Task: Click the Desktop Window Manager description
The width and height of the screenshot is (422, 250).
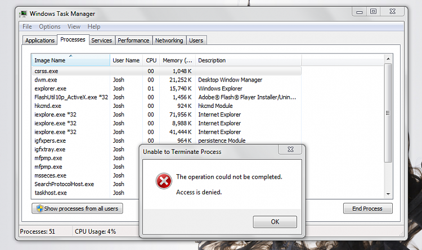Action: (230, 80)
